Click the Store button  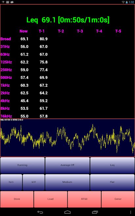click(17, 199)
